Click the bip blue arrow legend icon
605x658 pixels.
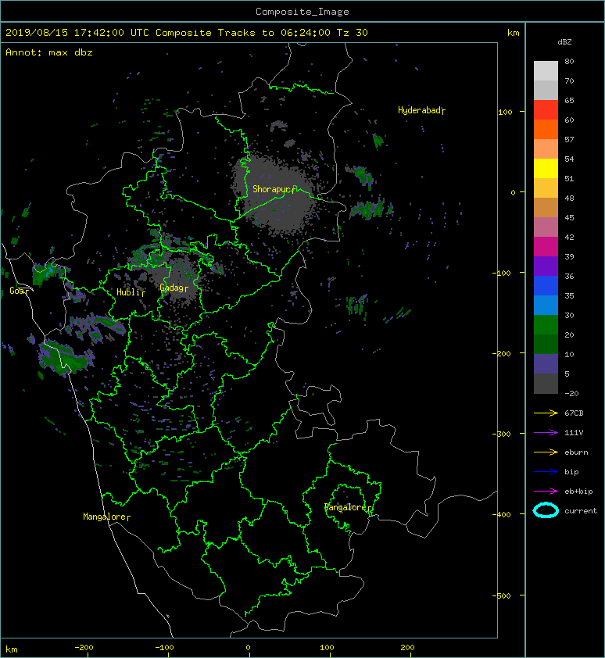[546, 472]
